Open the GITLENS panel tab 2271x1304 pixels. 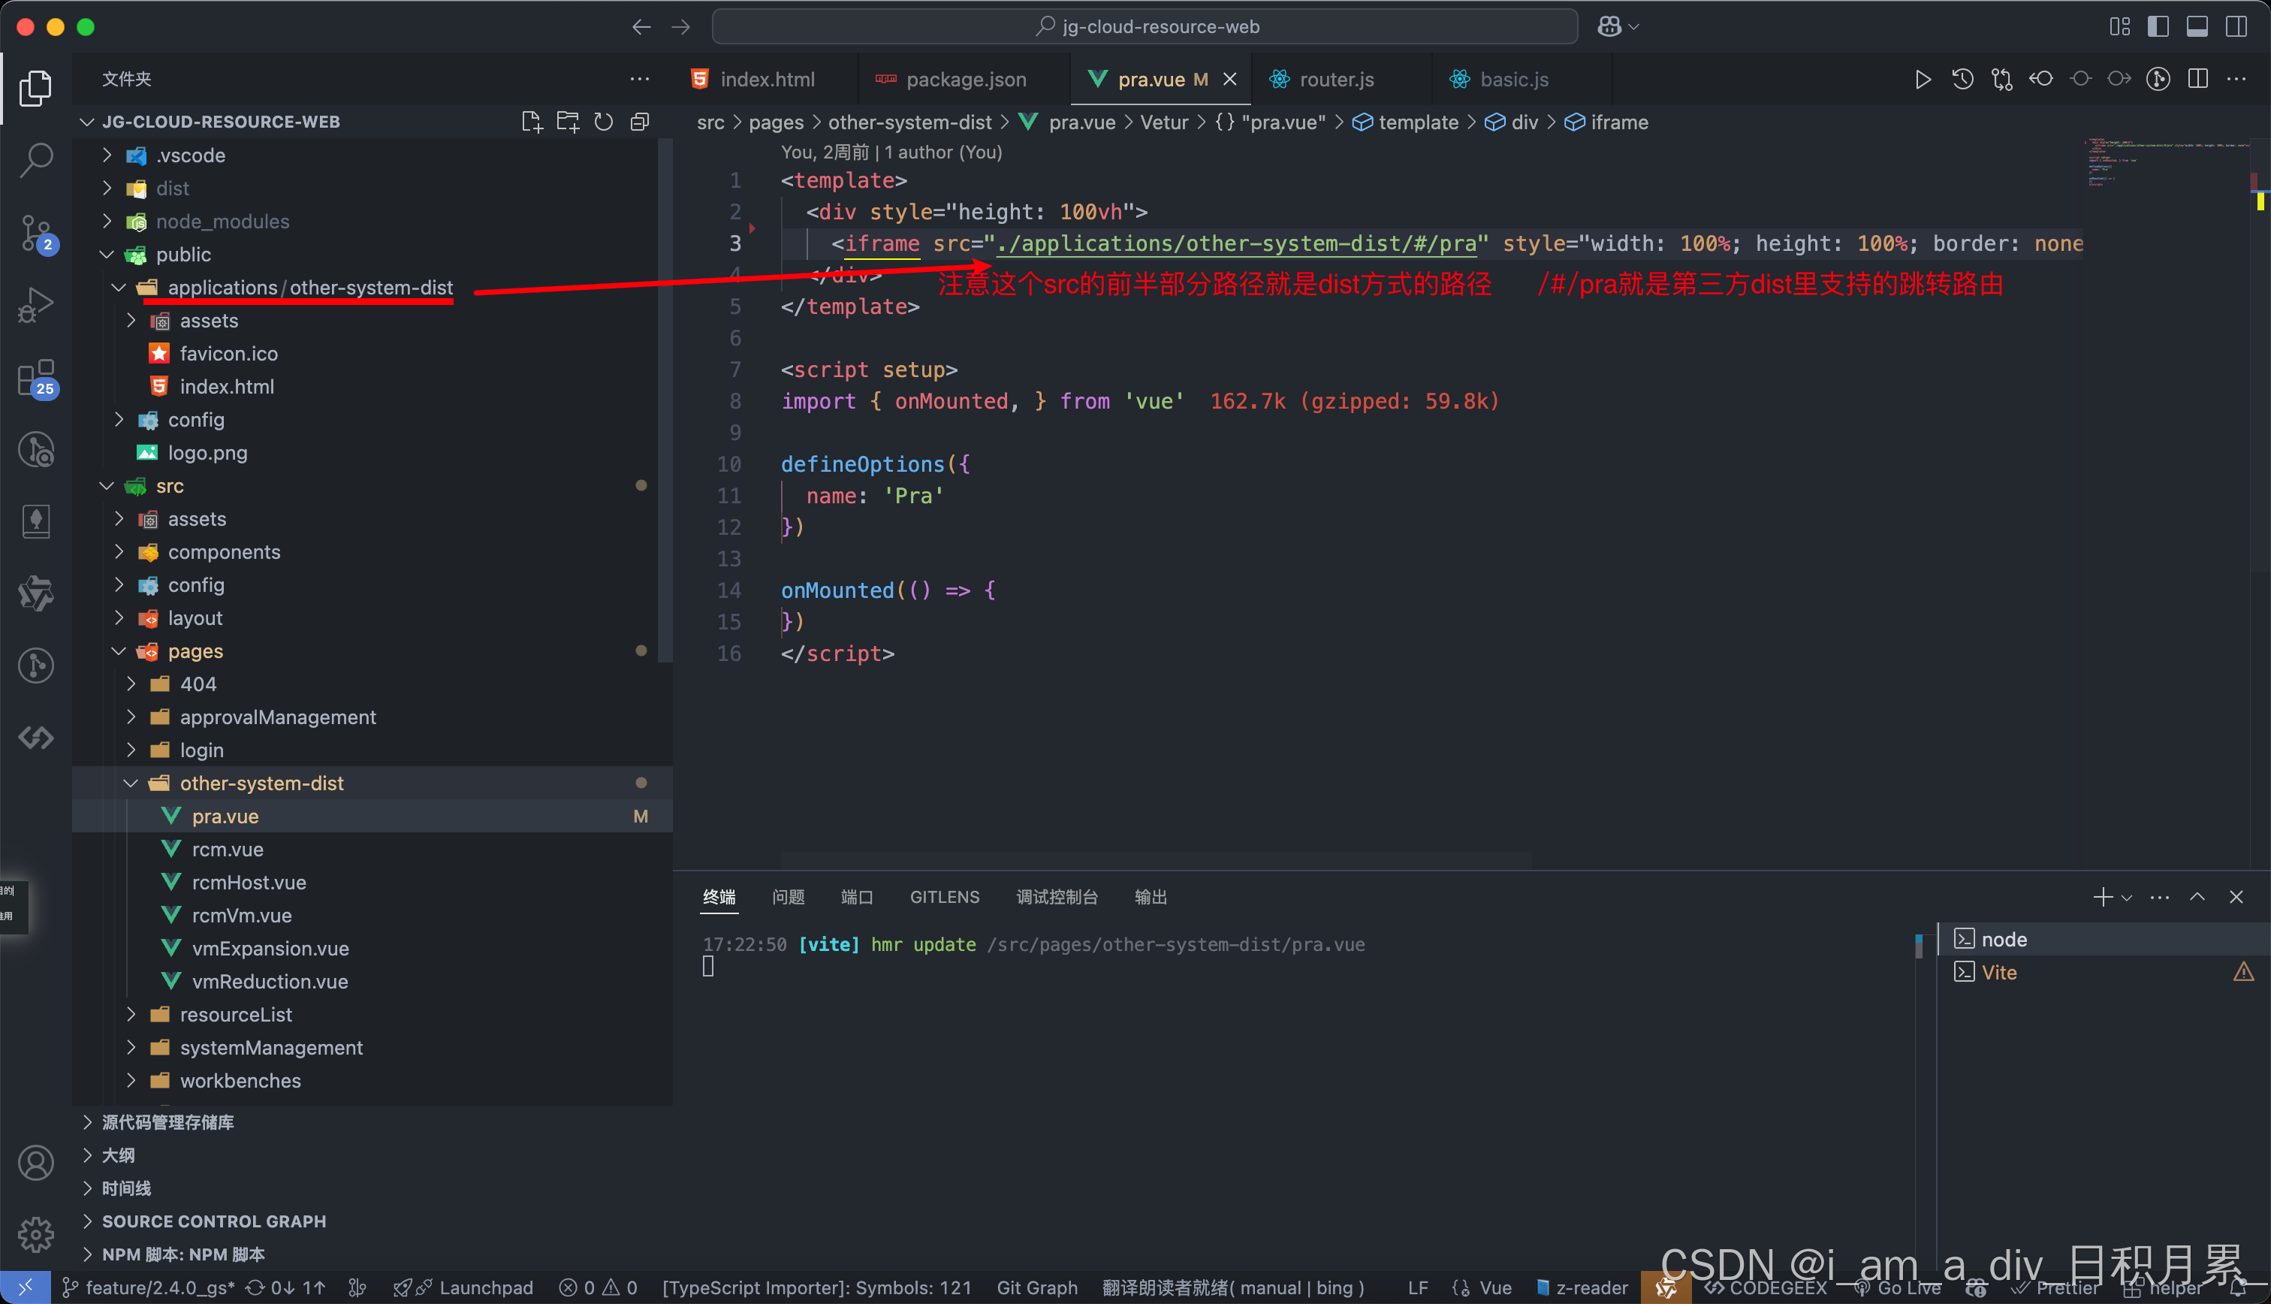click(943, 897)
